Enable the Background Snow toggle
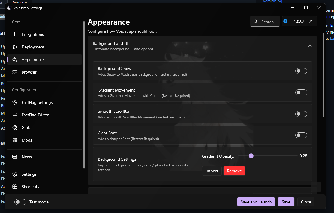Viewport: 334px width, 213px height. [301, 71]
